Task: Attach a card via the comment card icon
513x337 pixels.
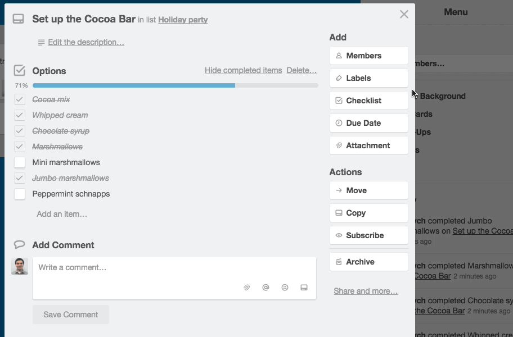Action: [304, 287]
